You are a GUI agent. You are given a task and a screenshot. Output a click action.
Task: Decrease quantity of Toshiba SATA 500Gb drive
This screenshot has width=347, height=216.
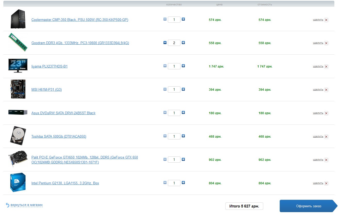(x=165, y=136)
